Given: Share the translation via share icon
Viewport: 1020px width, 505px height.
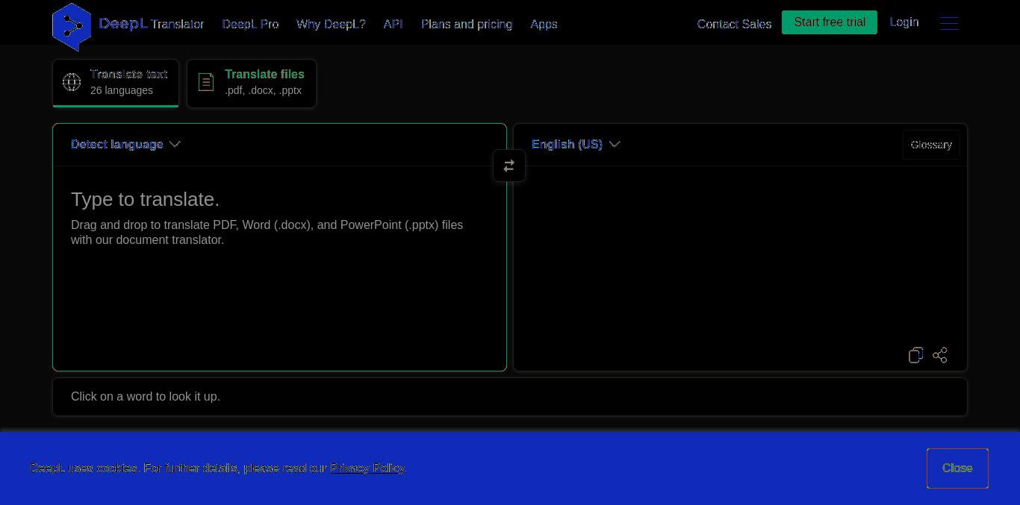Looking at the screenshot, I should coord(940,355).
